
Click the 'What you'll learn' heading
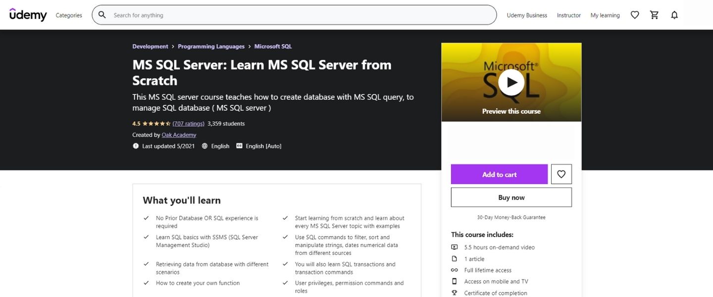click(182, 200)
